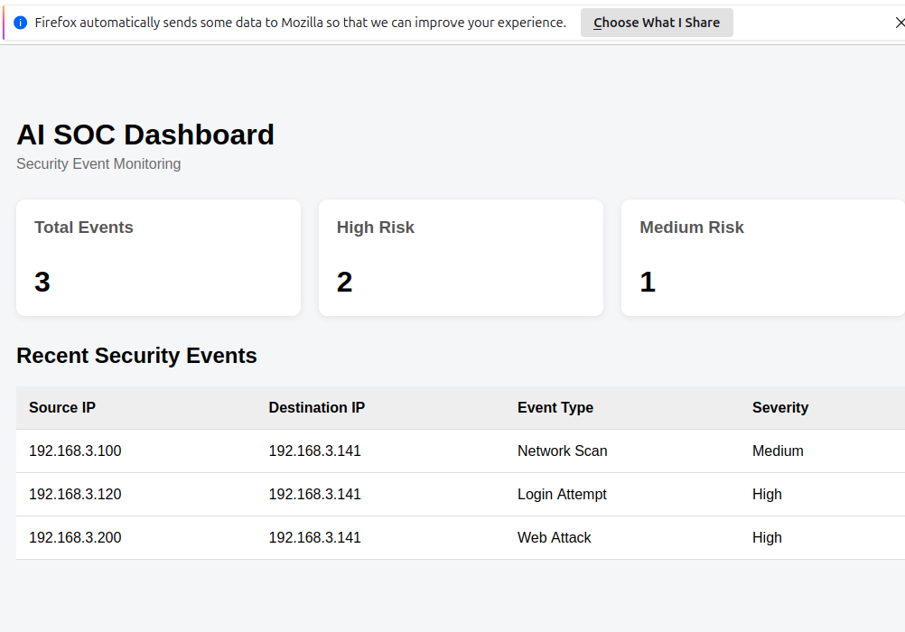Select source IP 192.168.3.100 cell
Screen dimensions: 905x632
[x=75, y=451]
